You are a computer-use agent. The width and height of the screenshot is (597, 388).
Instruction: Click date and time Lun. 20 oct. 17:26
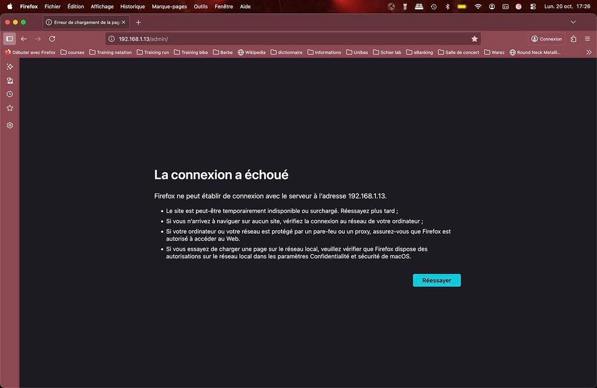pos(567,7)
